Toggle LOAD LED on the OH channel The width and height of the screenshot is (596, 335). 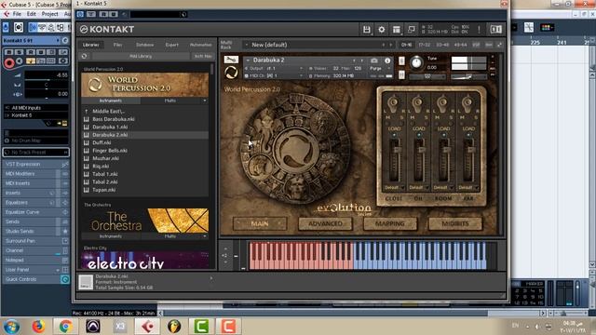tap(418, 135)
